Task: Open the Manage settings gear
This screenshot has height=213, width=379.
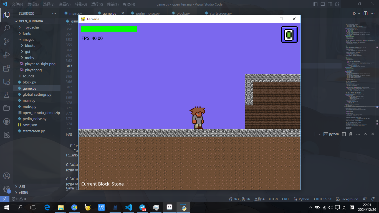Action: 7,189
